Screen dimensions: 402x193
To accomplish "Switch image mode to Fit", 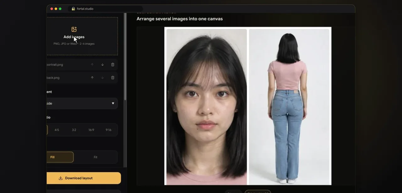I will [x=95, y=157].
